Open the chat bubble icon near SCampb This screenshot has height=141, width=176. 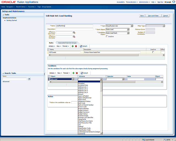(174, 2)
